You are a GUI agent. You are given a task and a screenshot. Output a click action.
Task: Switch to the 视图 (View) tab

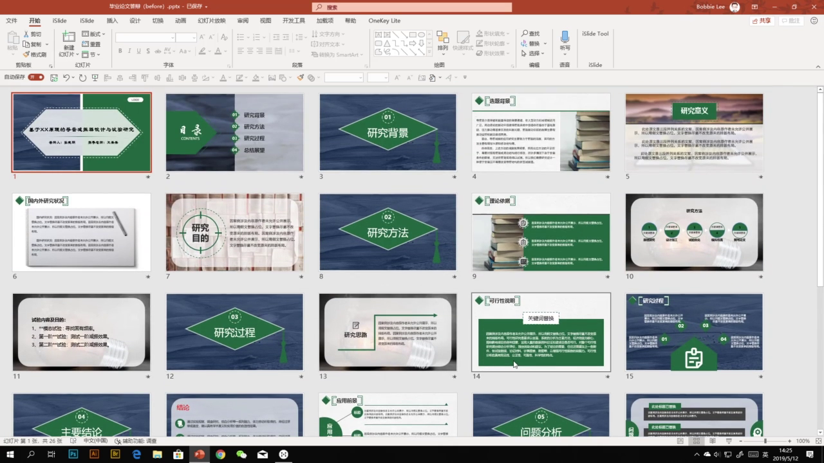click(265, 21)
